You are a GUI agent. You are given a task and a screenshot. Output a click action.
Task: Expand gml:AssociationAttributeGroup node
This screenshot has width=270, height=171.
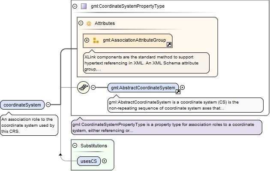click(x=87, y=40)
